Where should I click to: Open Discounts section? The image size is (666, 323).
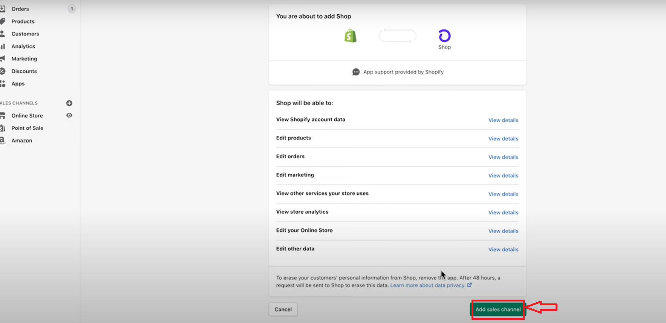point(24,71)
